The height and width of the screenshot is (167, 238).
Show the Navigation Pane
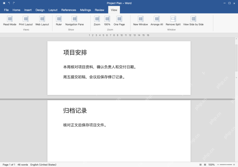coord(74,21)
